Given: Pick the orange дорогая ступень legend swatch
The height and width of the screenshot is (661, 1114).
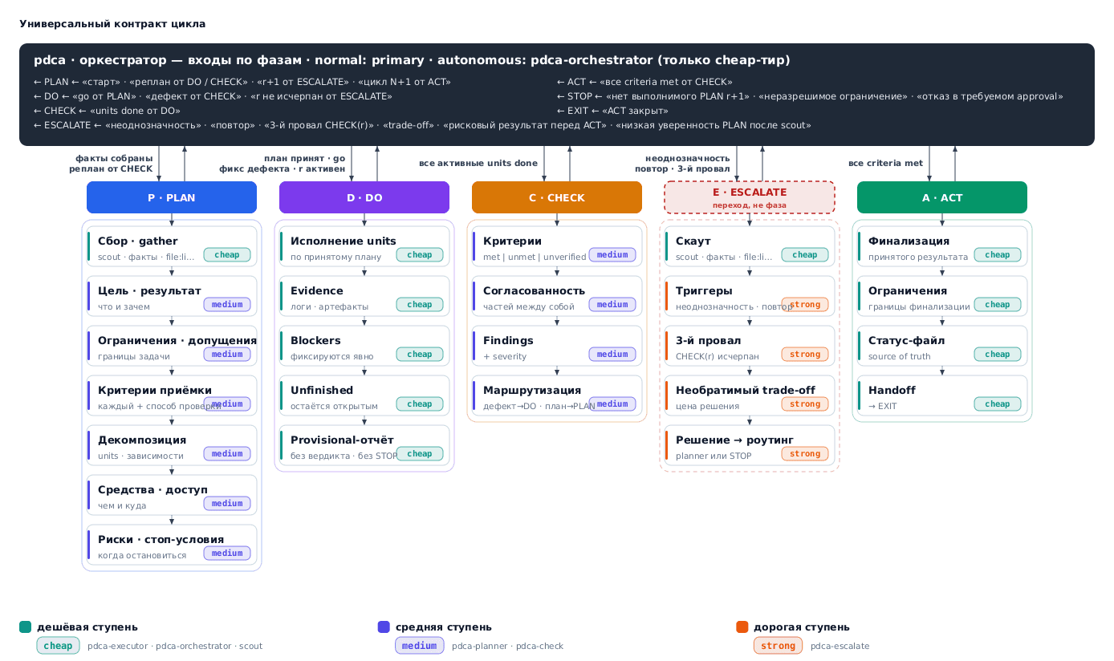Looking at the screenshot, I should (x=742, y=627).
